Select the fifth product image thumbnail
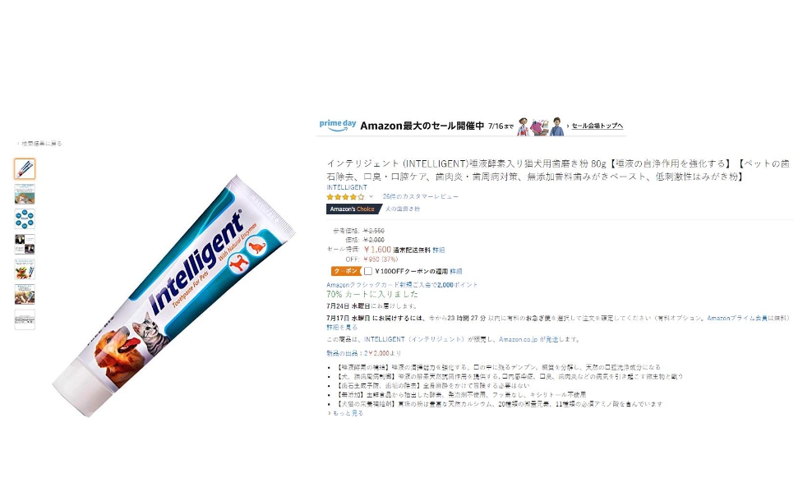Screen dimensions: 812x487 click(x=25, y=269)
